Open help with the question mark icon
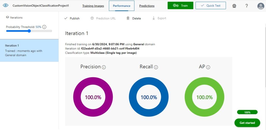This screenshot has width=266, height=130. 247,6
